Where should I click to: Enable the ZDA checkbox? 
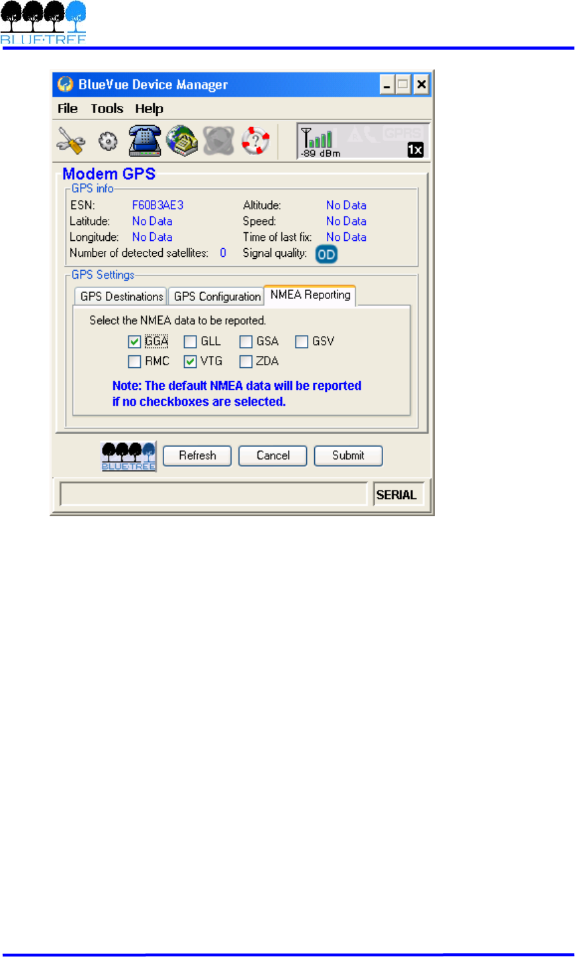pos(246,361)
